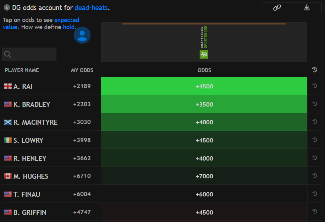This screenshot has height=222, width=325.
Task: Open the hold definition link
Action: (68, 27)
